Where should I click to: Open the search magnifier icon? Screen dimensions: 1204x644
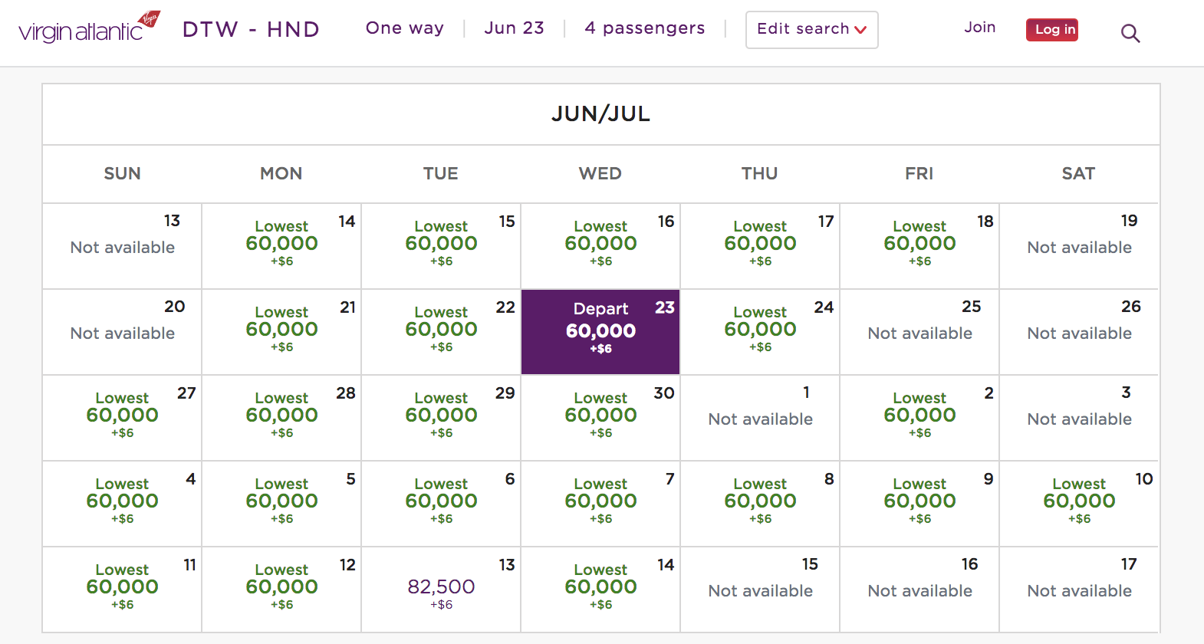coord(1130,33)
